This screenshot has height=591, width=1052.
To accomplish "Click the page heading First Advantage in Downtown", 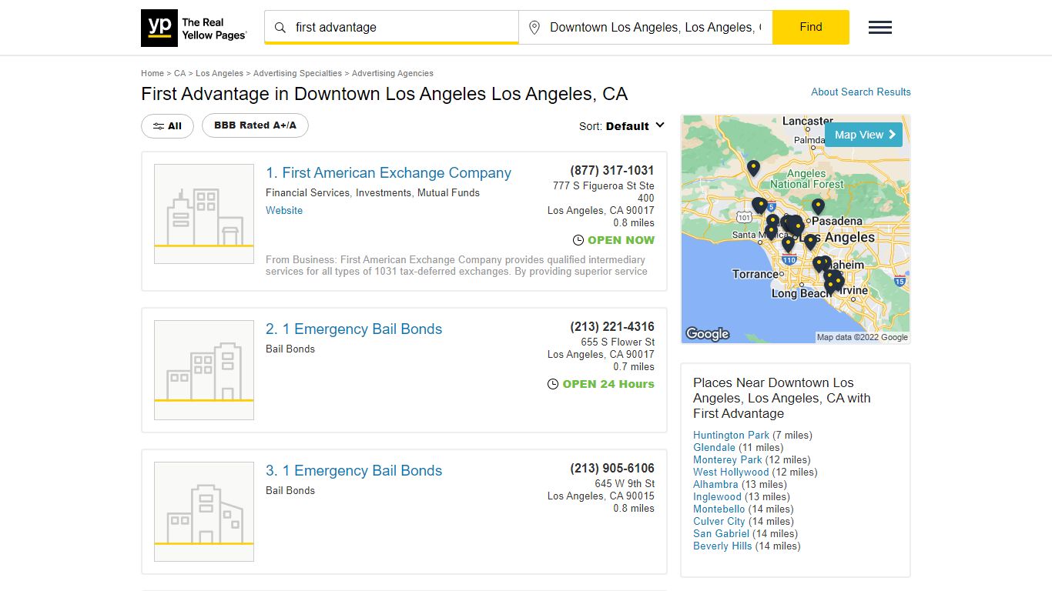I will (x=384, y=94).
